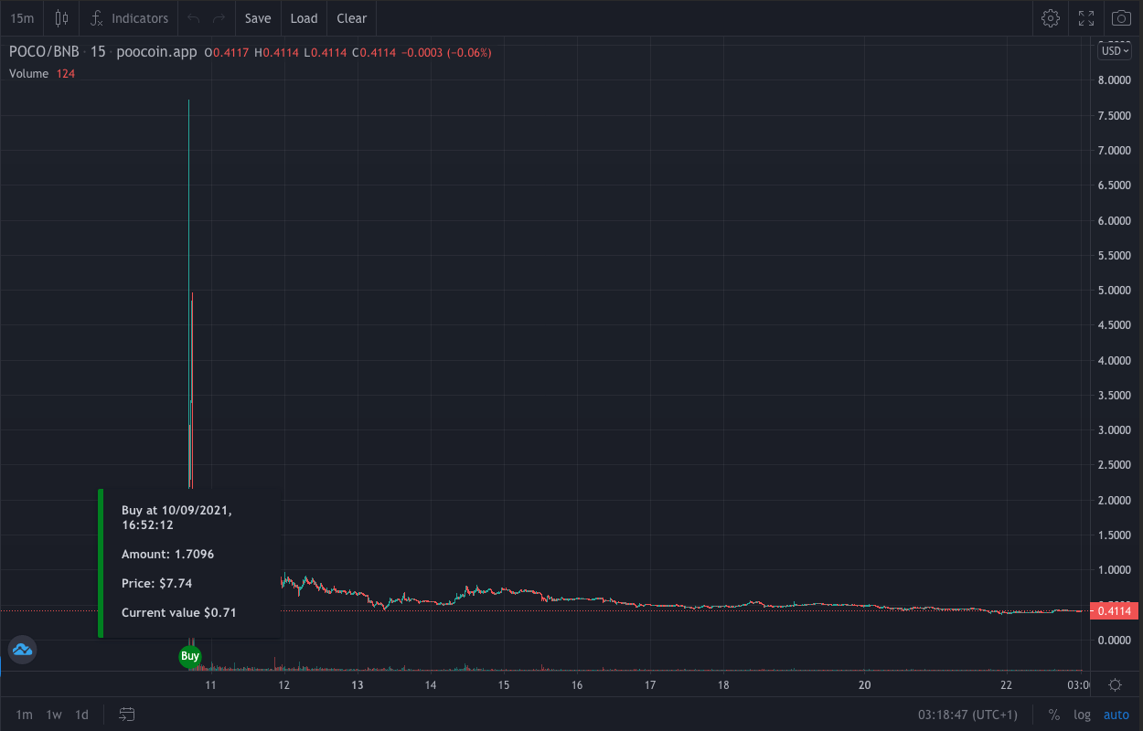Open chart settings gear
The image size is (1143, 731).
[x=1051, y=18]
